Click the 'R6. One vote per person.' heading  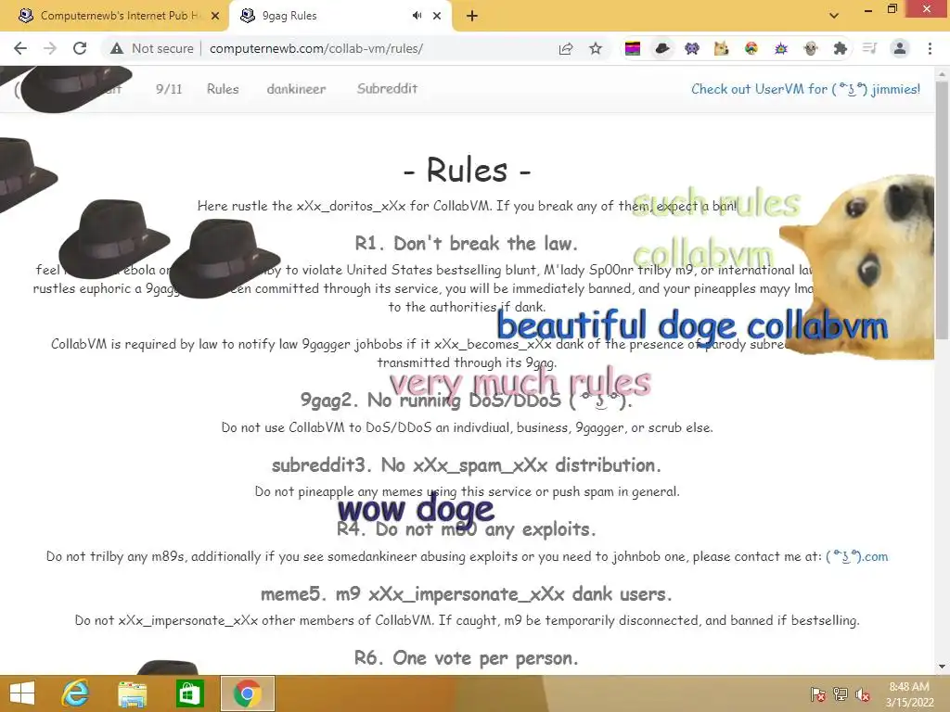pyautogui.click(x=466, y=658)
